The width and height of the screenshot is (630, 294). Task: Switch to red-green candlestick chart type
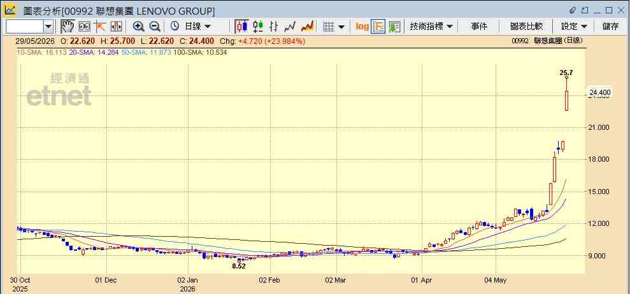pos(258,27)
